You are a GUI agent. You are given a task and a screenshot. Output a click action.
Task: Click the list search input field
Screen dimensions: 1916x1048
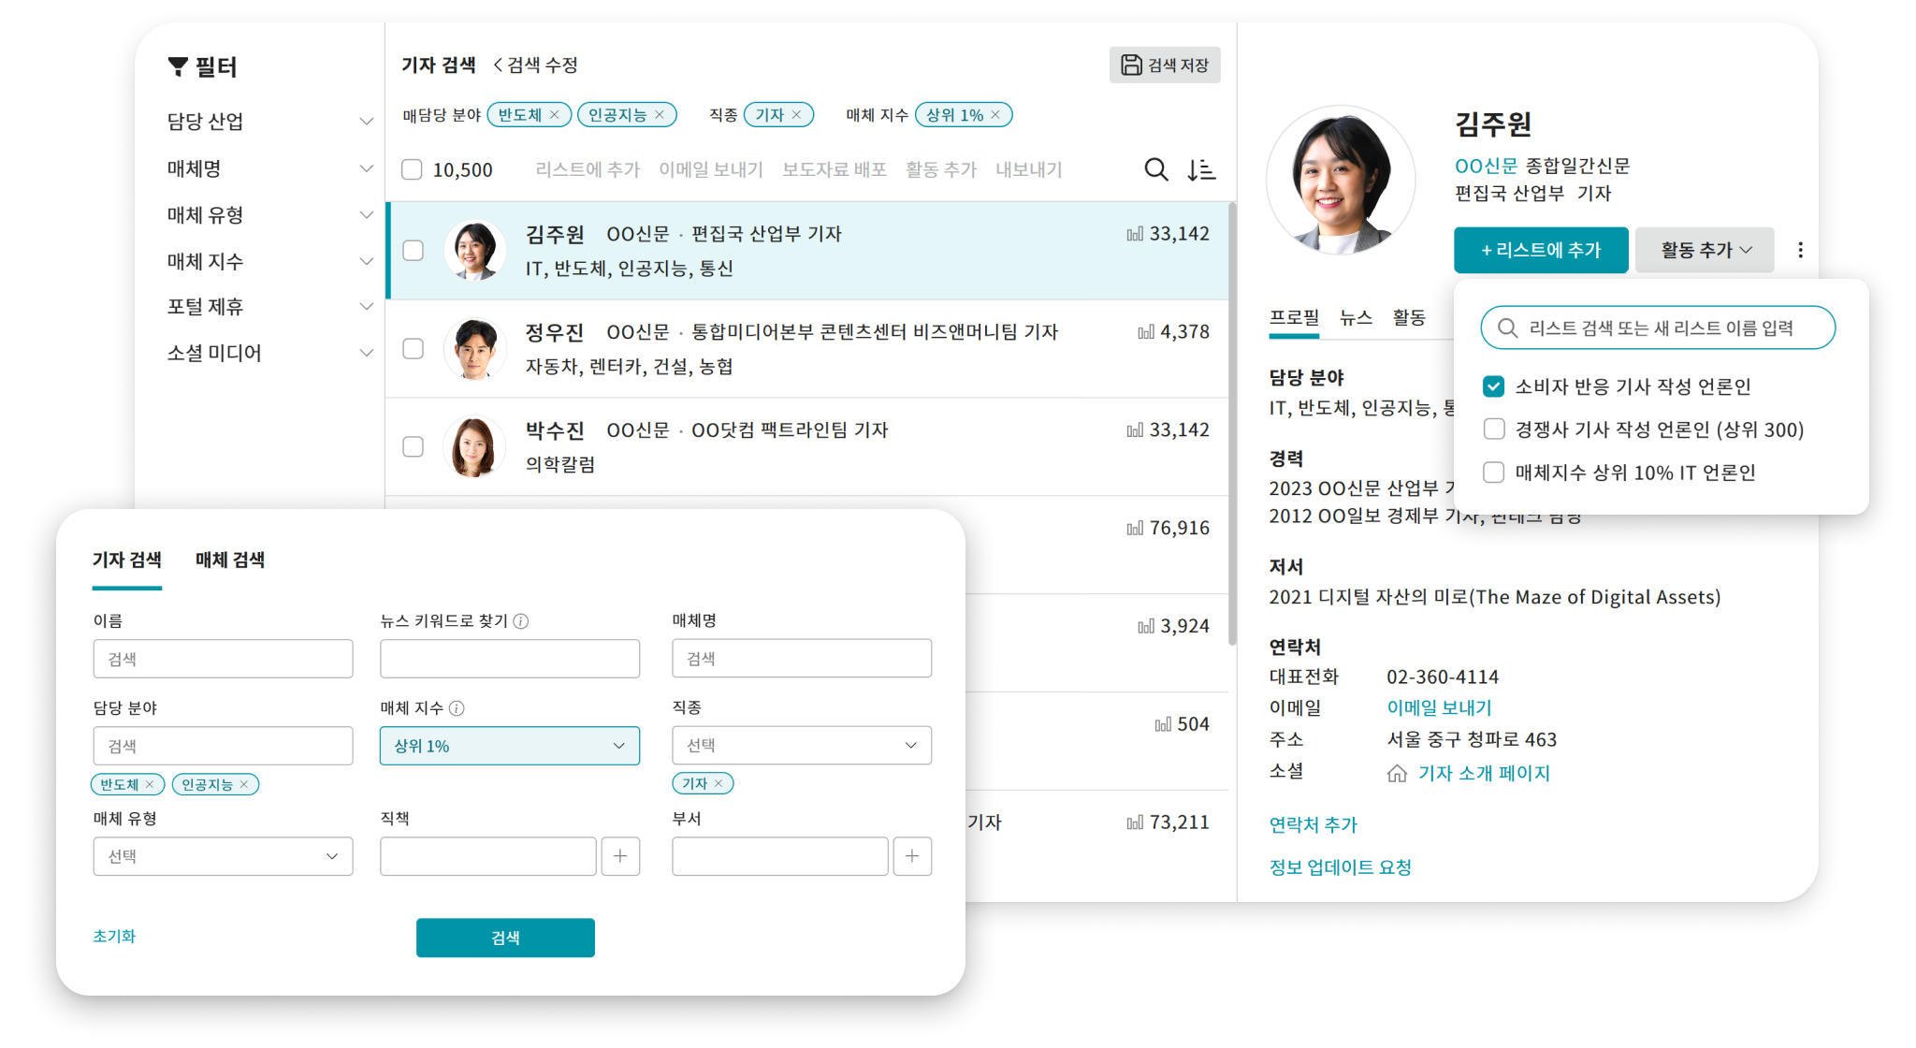click(1658, 327)
